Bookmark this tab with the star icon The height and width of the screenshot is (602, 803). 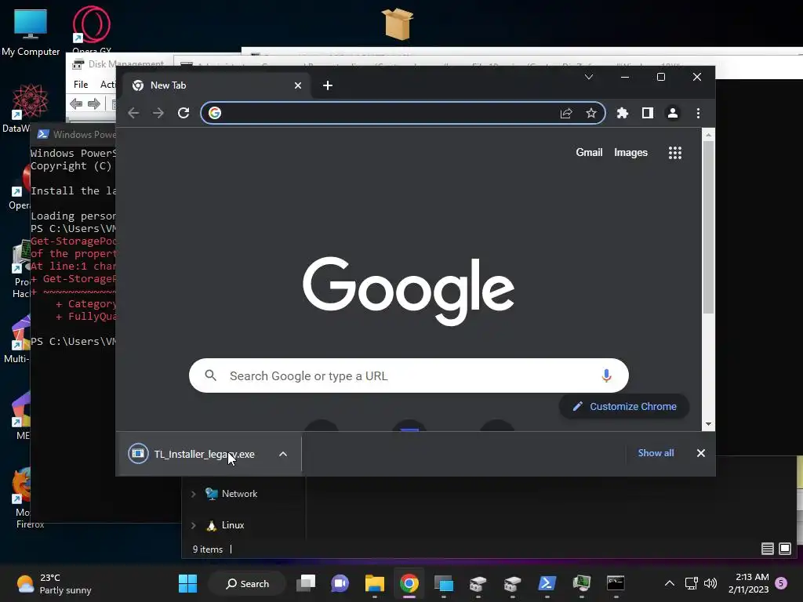[x=591, y=113]
